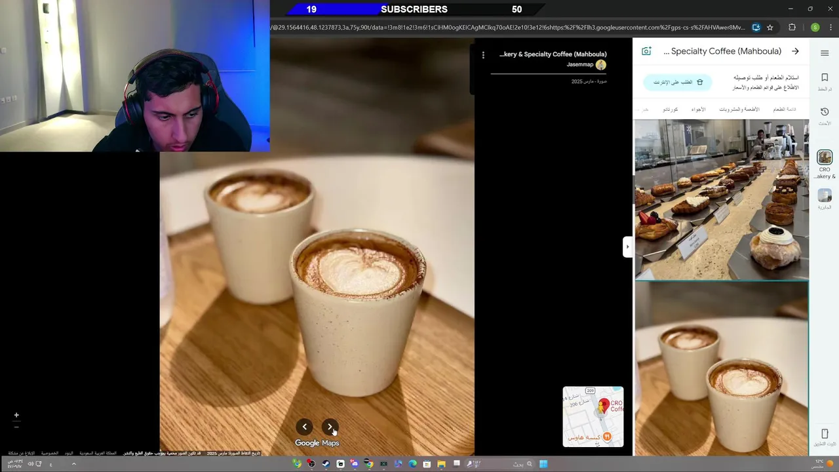Click the back arrow beside Specialty Coffee title
Screen dimensions: 839x472
795,51
